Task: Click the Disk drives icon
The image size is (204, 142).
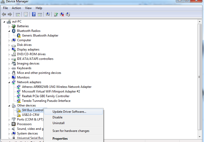Action: 13,45
